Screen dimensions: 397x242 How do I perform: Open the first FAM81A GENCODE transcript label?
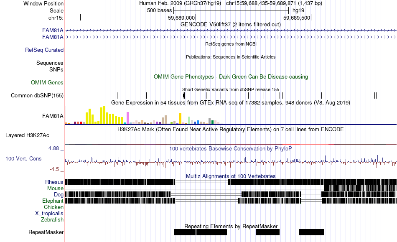[53, 30]
